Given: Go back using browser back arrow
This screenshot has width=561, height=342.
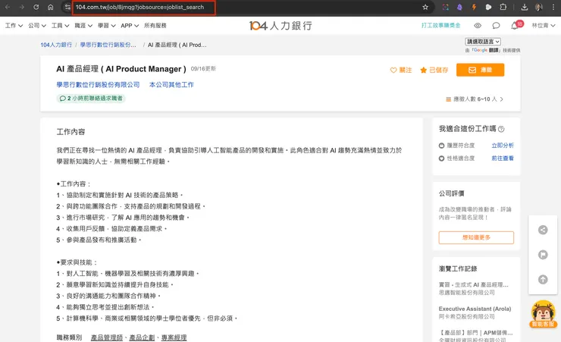Looking at the screenshot, I should [x=8, y=7].
